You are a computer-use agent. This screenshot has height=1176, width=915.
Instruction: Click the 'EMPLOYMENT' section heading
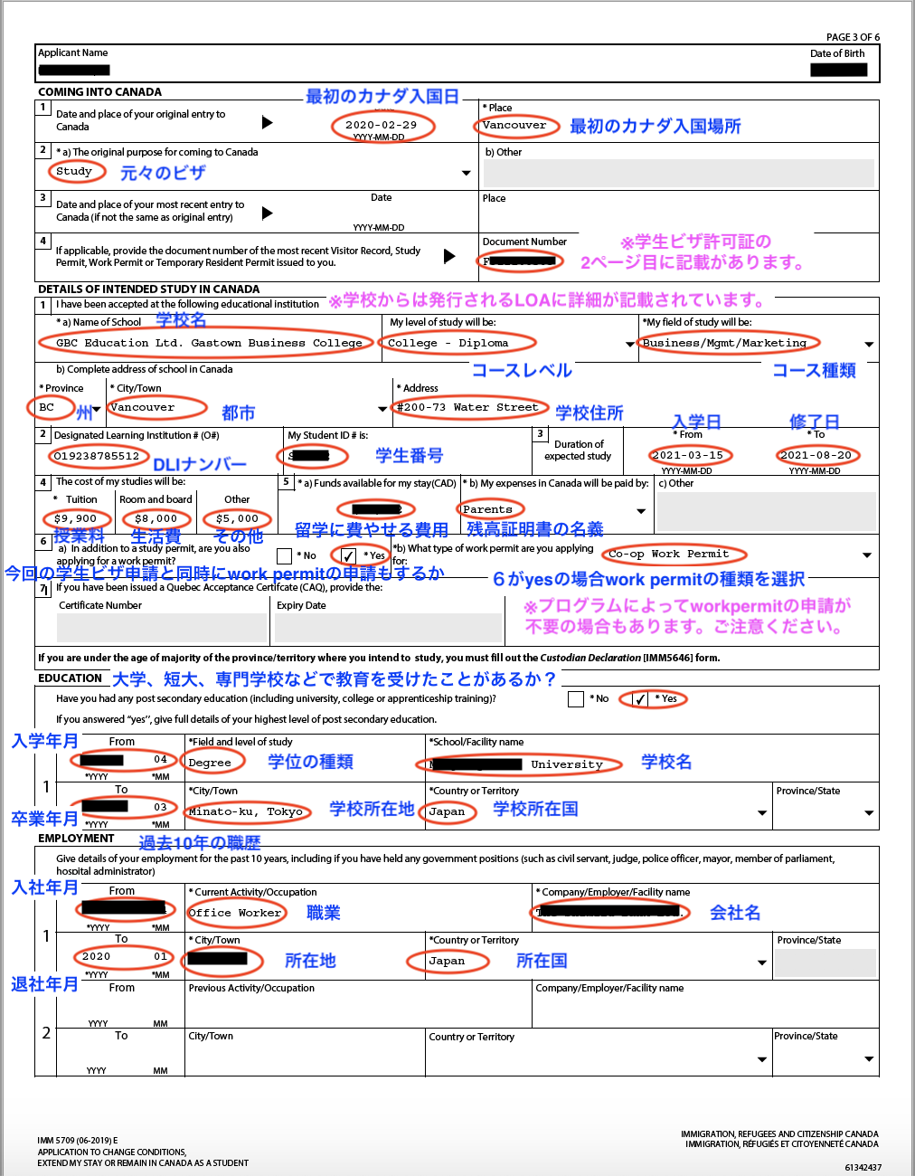click(76, 839)
